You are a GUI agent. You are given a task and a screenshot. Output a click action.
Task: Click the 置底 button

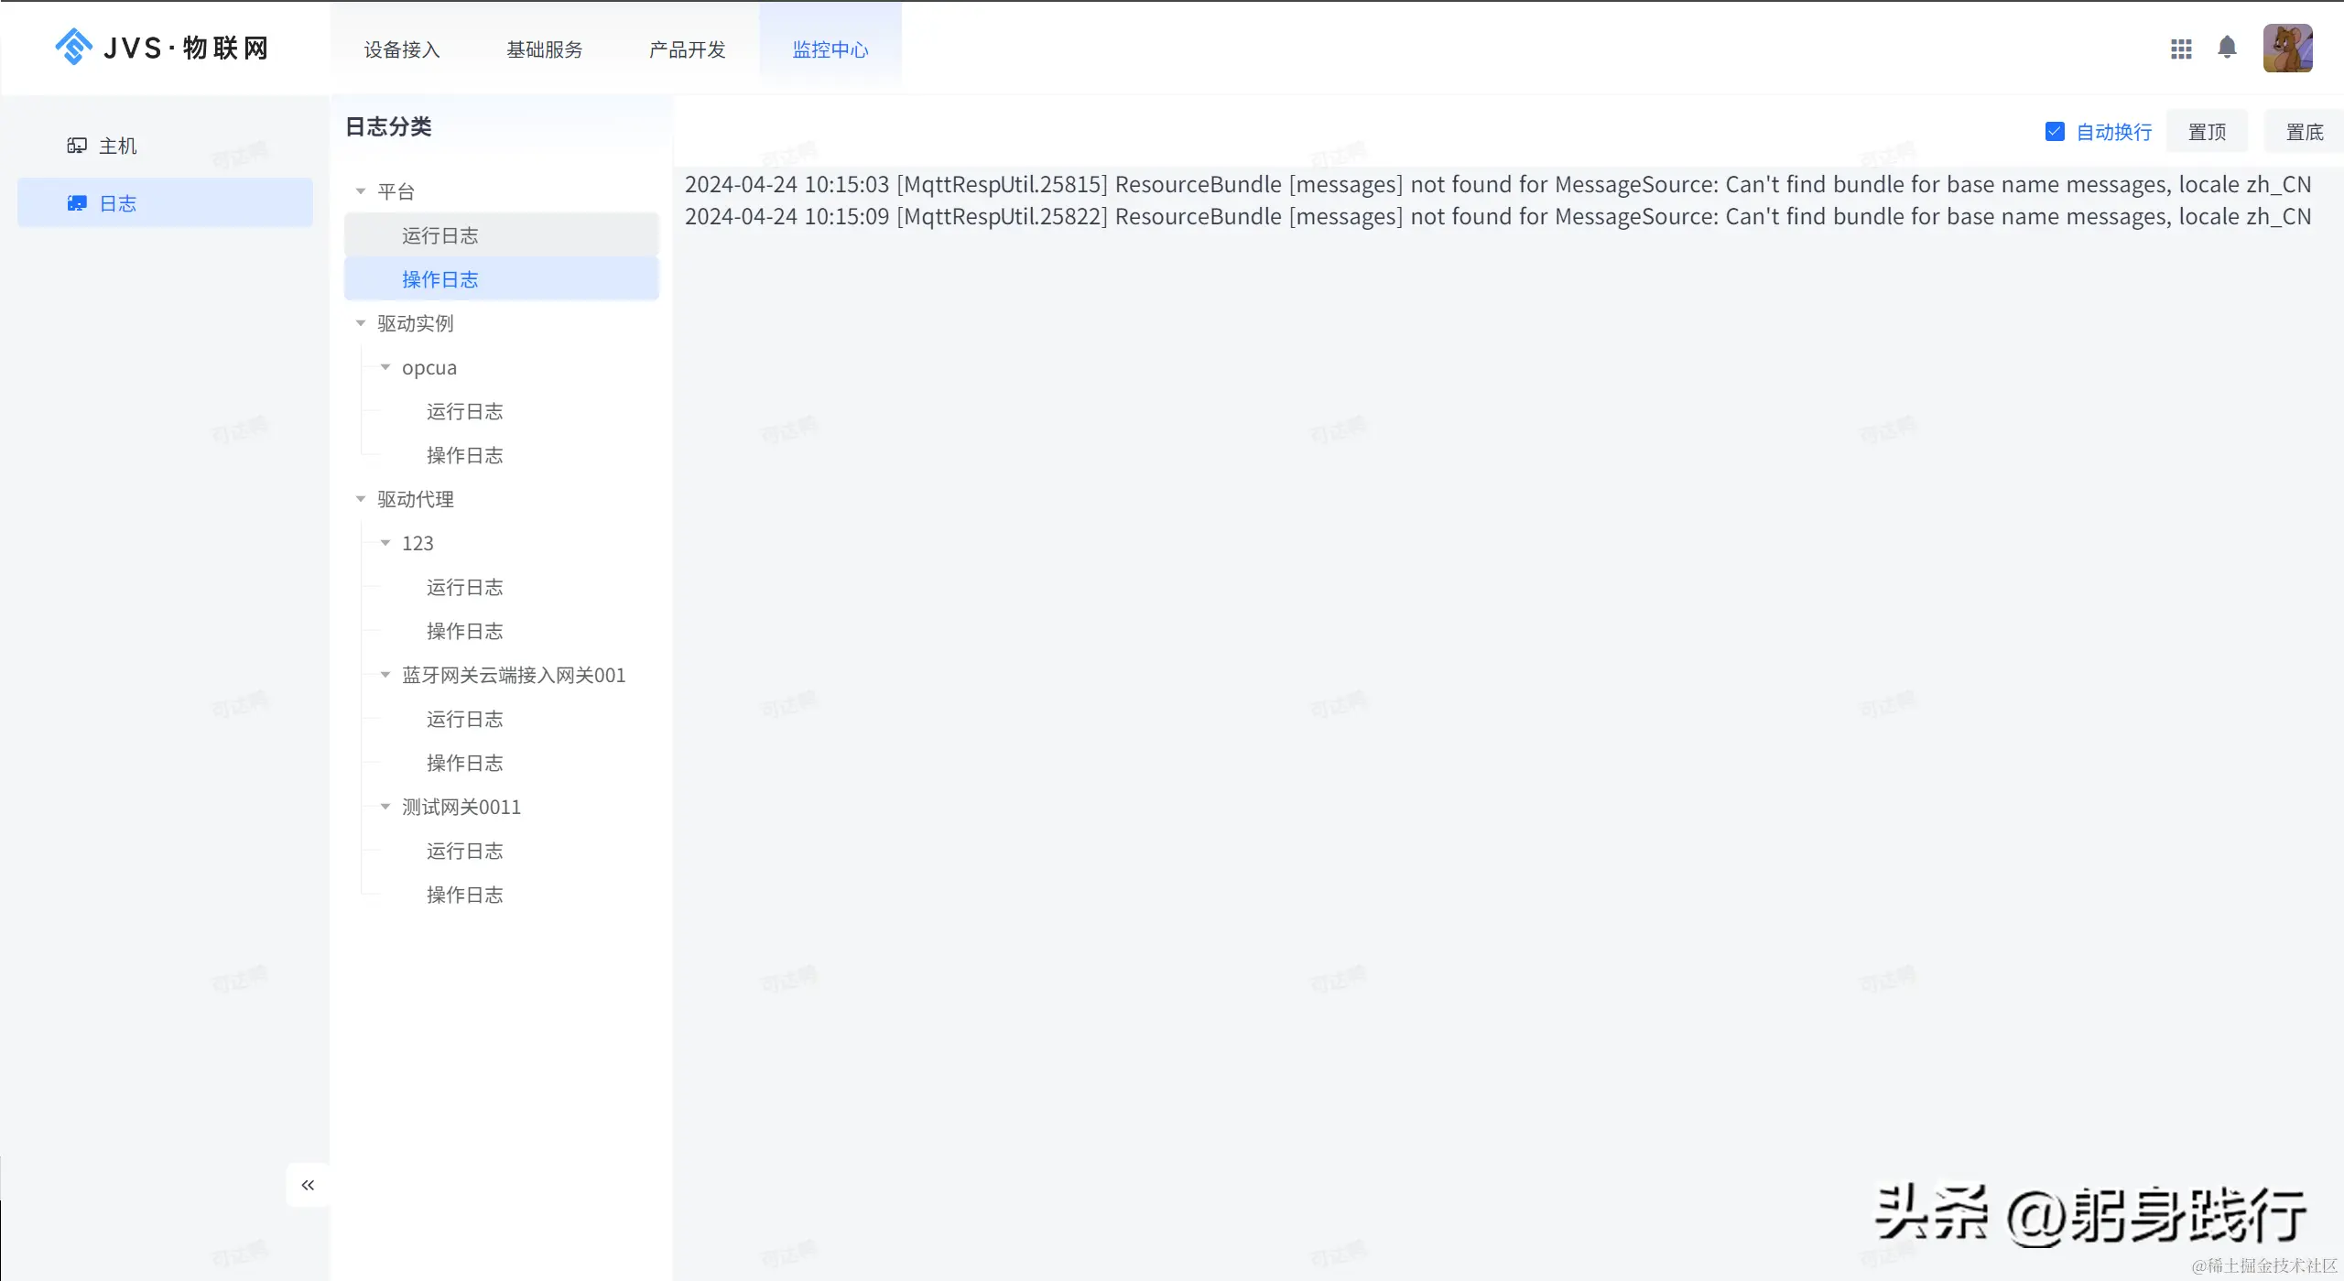(x=2304, y=132)
